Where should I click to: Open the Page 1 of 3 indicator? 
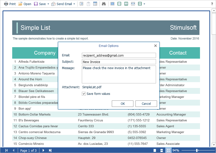pyautogui.click(x=28, y=150)
